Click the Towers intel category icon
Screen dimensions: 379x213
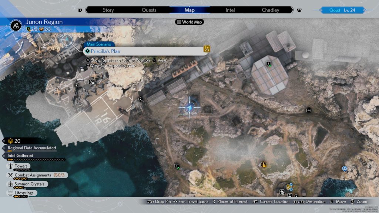click(10, 166)
